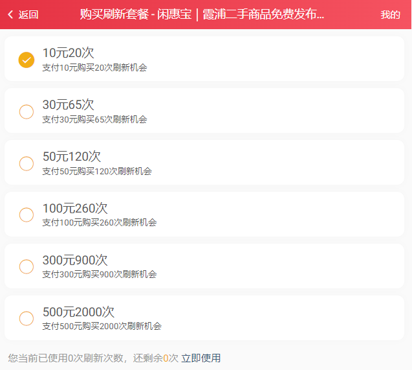The height and width of the screenshot is (370, 412).
Task: Click the 10元20次 package title
Action: click(x=69, y=53)
